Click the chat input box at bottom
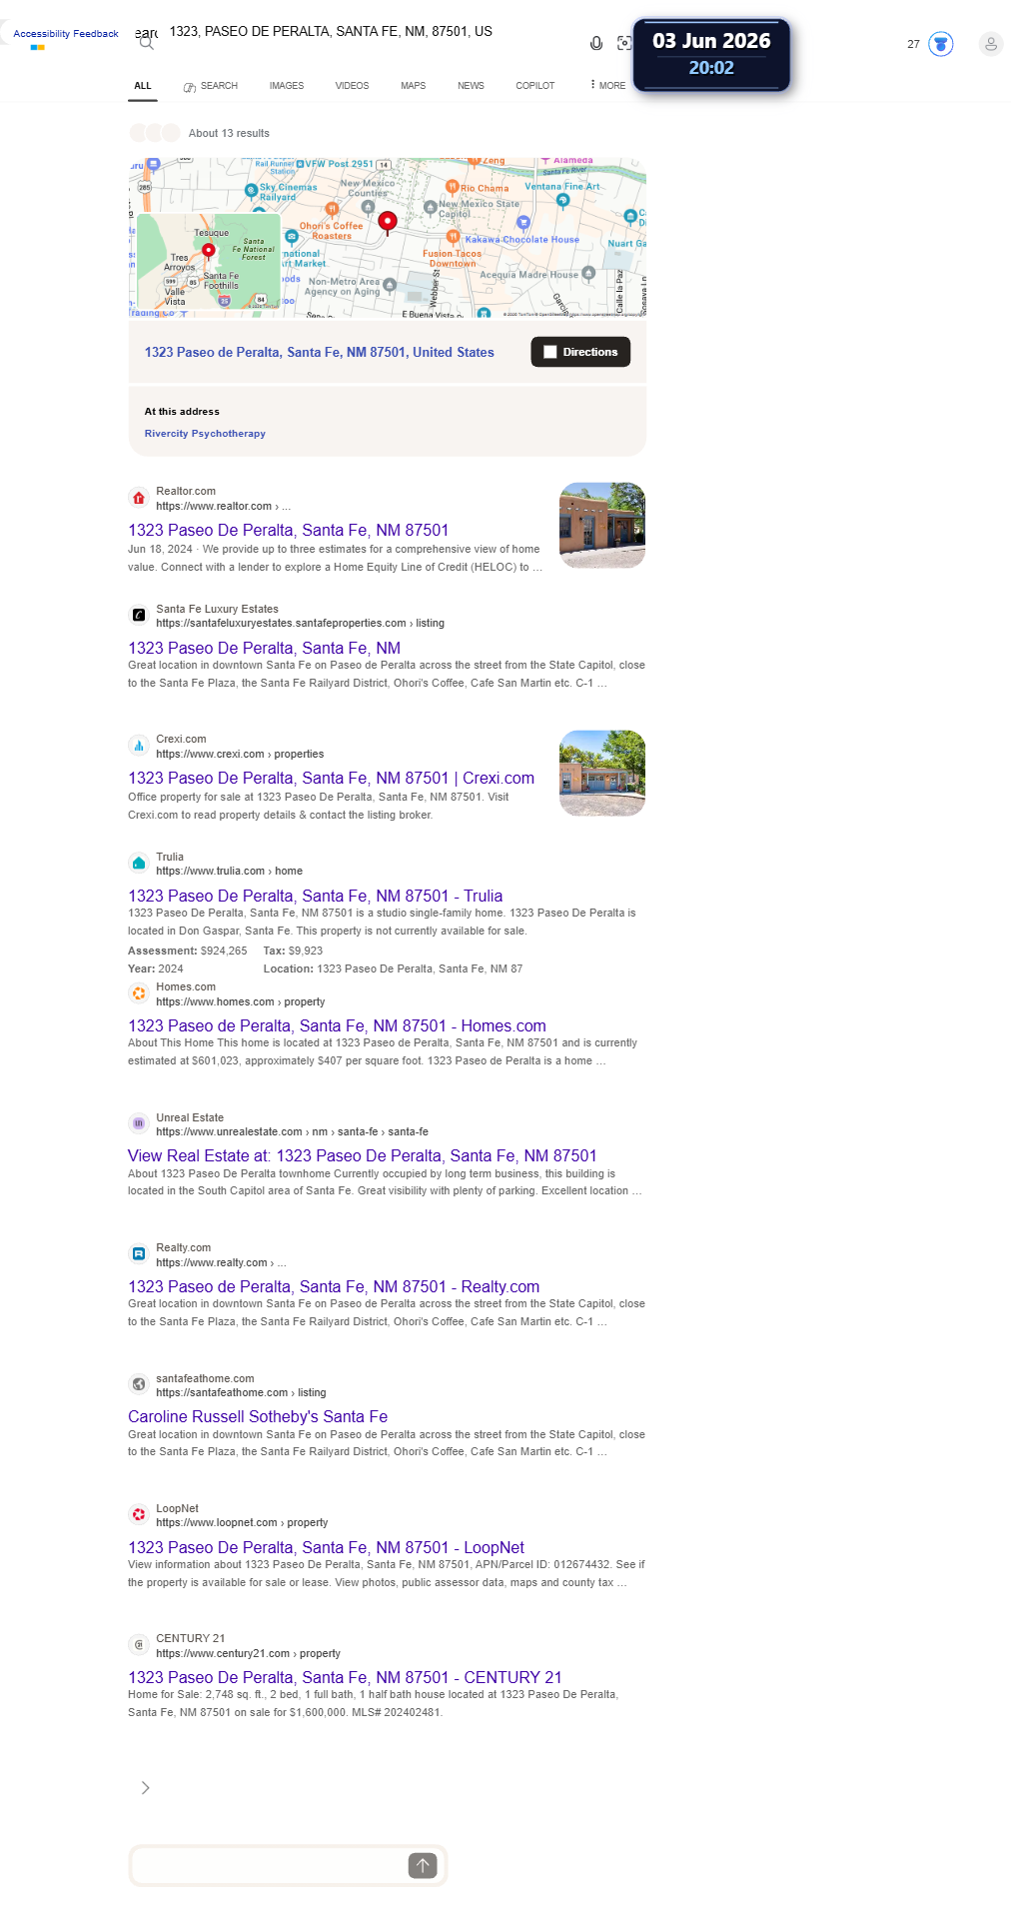 point(270,1865)
